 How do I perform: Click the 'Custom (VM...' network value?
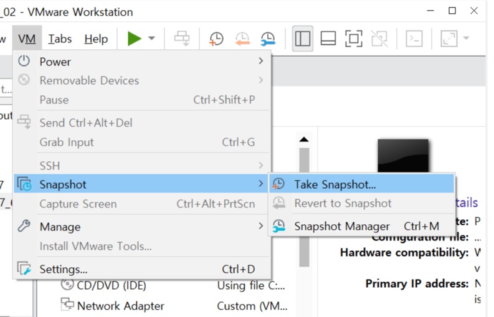coord(252,306)
